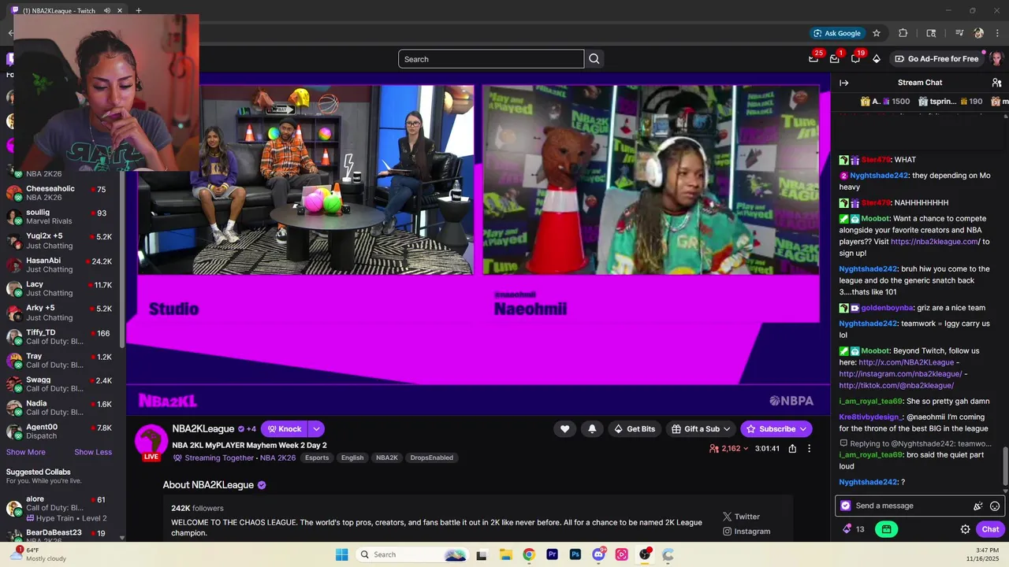Launch Photoshop from taskbar
Viewport: 1009px width, 567px height.
click(x=575, y=554)
